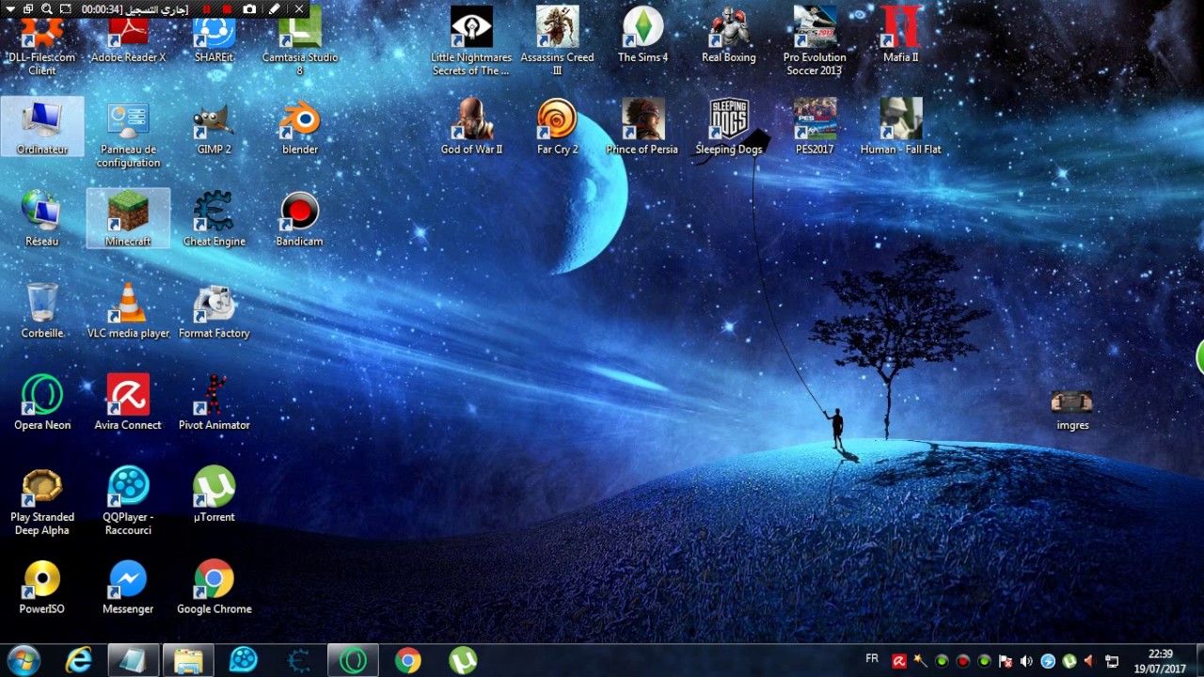Click the Réseau desktop icon
The image size is (1204, 677).
[42, 219]
